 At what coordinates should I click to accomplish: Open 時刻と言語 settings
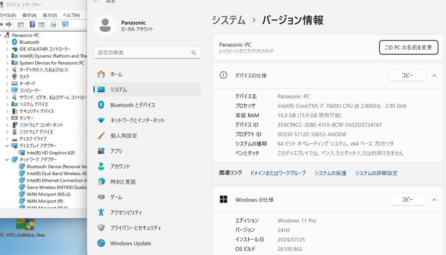tap(147, 182)
